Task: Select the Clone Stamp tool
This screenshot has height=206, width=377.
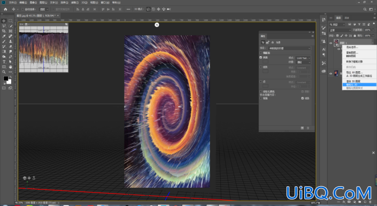Action: coord(11,41)
